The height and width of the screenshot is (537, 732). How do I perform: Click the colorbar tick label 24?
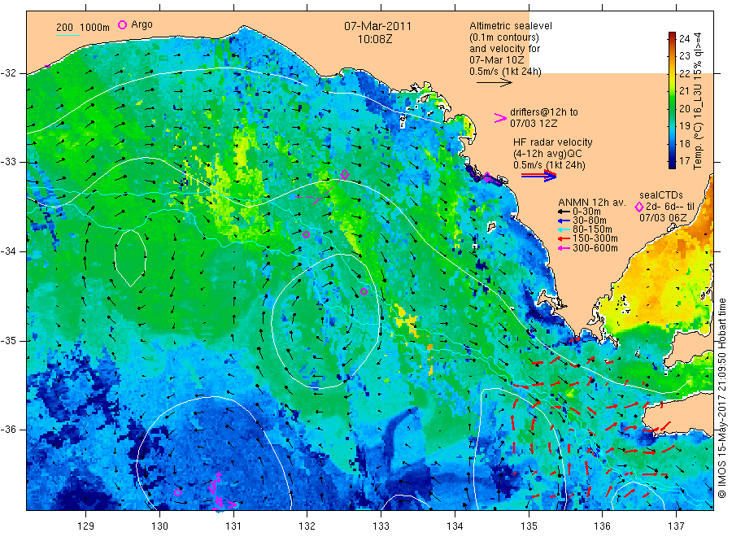[x=684, y=39]
